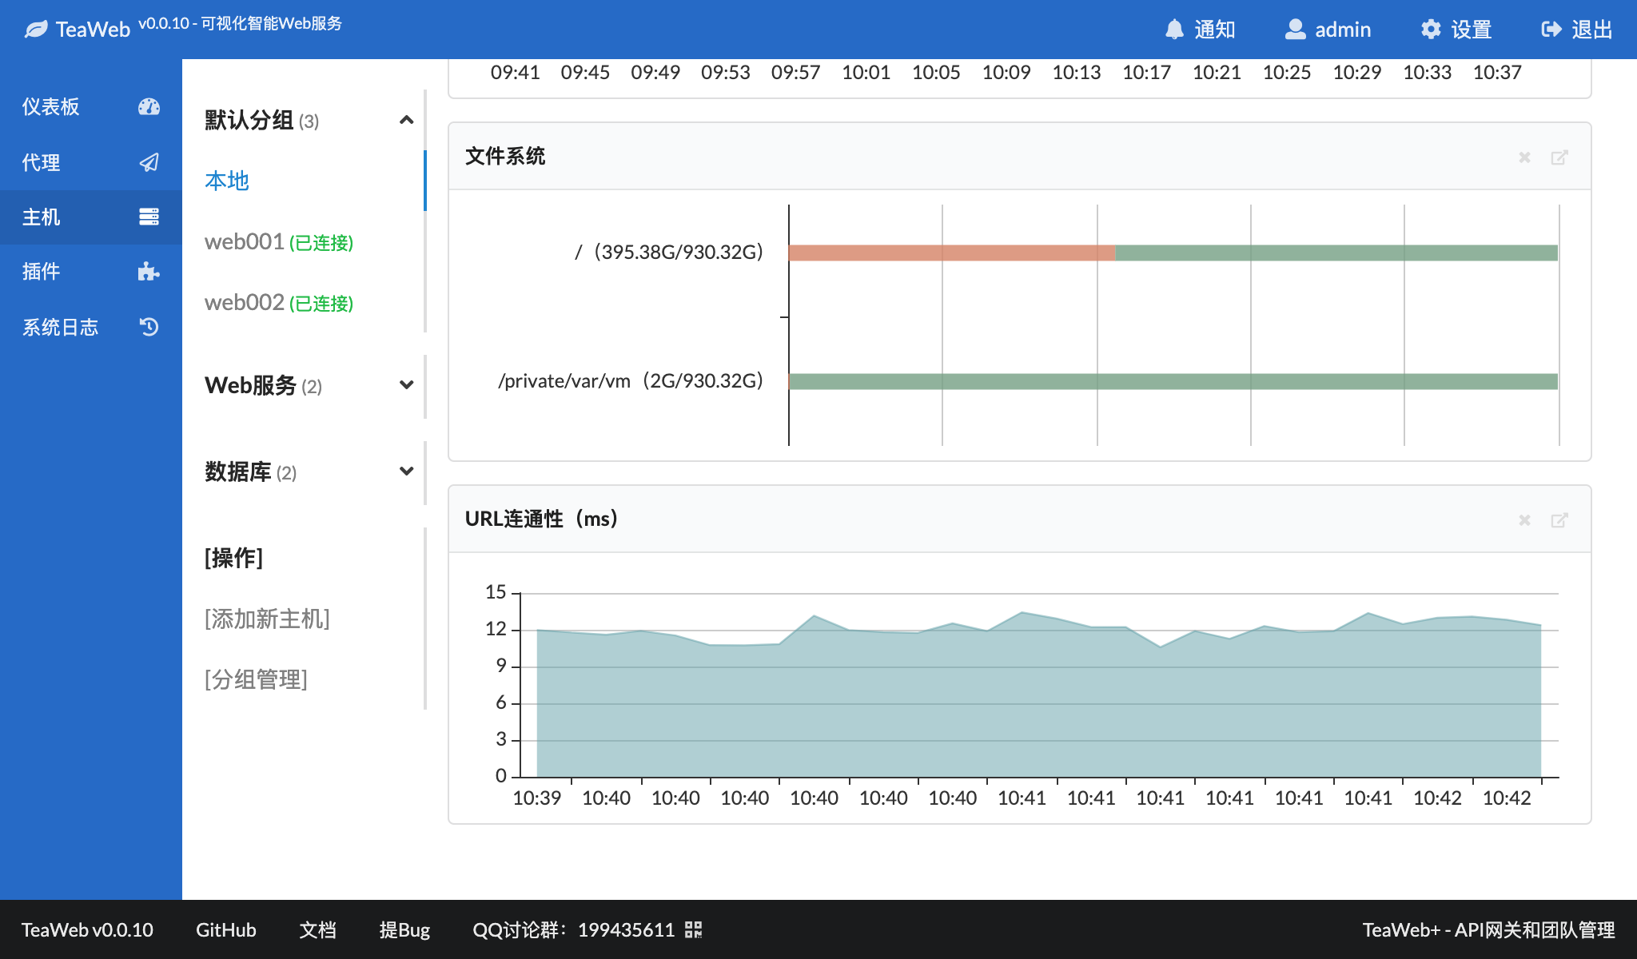Click the 10:39 time axis label
1637x959 pixels.
[x=537, y=798]
